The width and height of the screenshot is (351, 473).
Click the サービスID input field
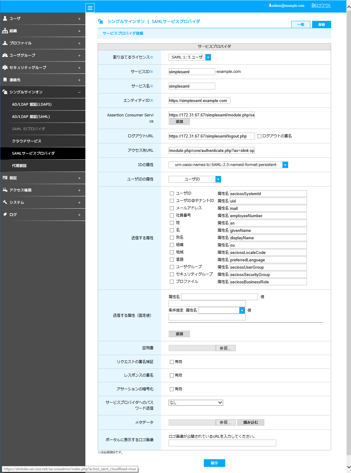click(x=192, y=72)
